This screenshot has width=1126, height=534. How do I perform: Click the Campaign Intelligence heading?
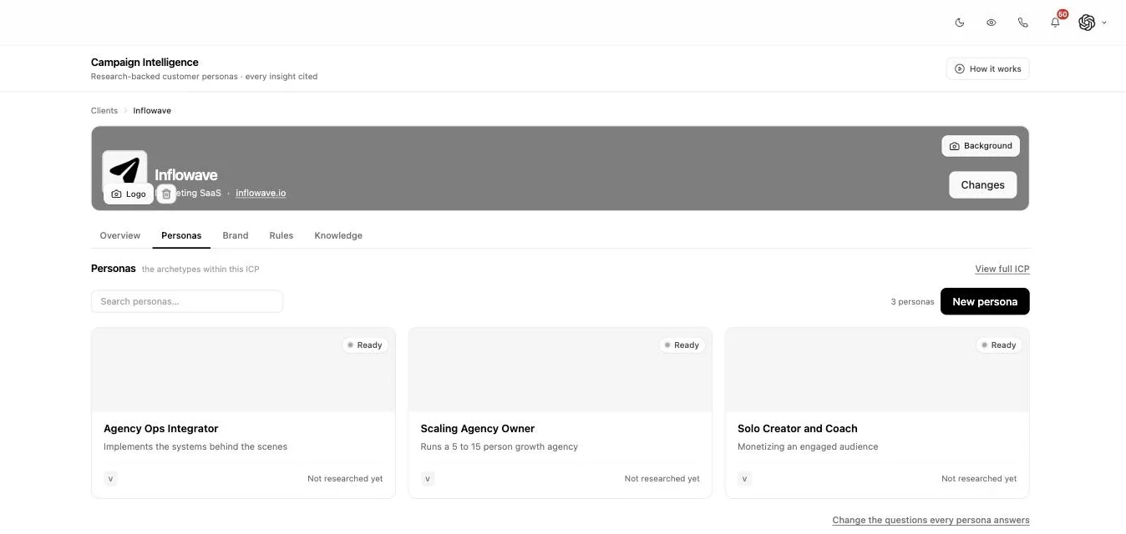click(145, 62)
